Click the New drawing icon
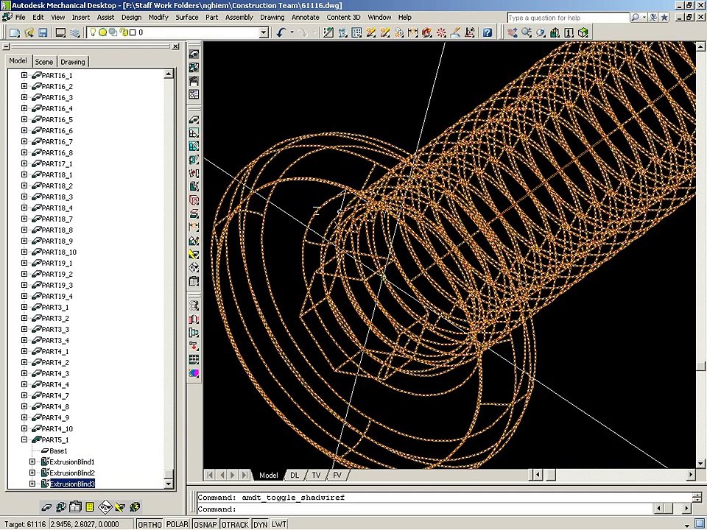Viewport: 707px width, 530px height. (x=15, y=32)
